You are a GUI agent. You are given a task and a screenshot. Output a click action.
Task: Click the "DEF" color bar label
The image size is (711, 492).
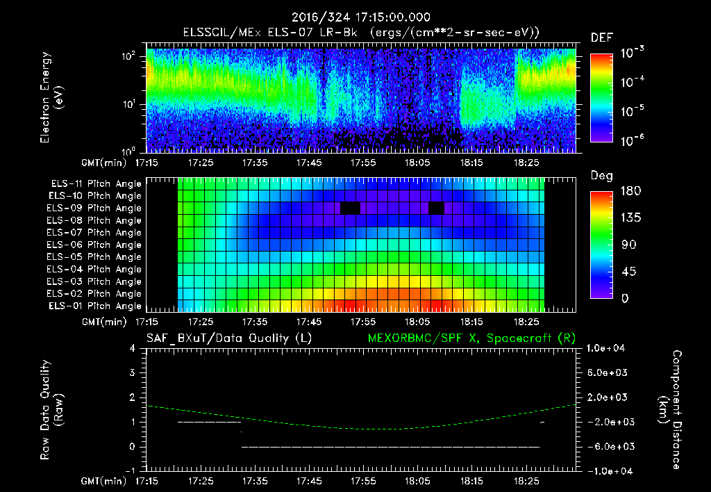[602, 38]
